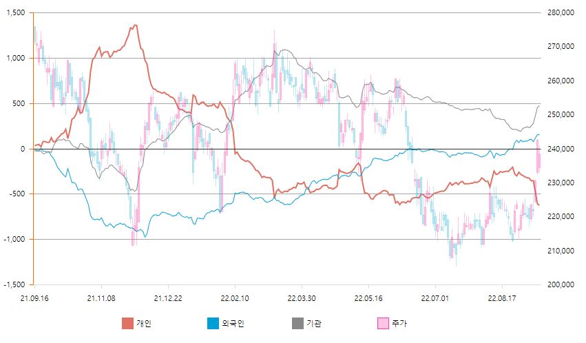586x343 pixels.
Task: Hide the 주가 series via legend text
Action: point(399,323)
